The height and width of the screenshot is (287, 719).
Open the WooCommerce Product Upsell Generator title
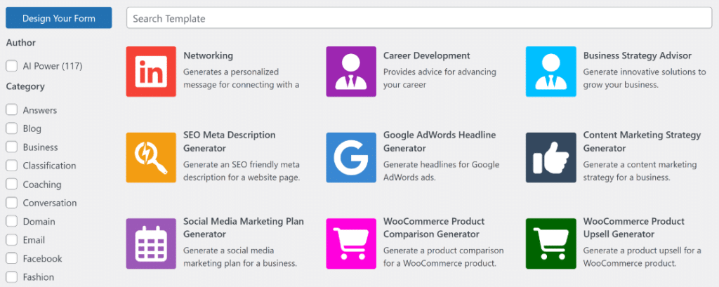[634, 228]
